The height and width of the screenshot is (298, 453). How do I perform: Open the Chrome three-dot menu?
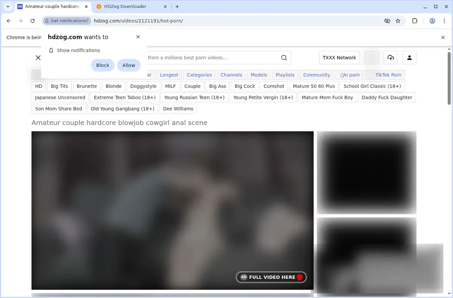pos(444,21)
